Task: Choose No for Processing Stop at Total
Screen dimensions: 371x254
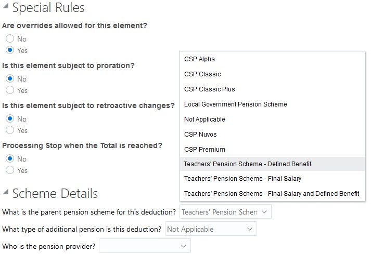Action: click(x=10, y=159)
